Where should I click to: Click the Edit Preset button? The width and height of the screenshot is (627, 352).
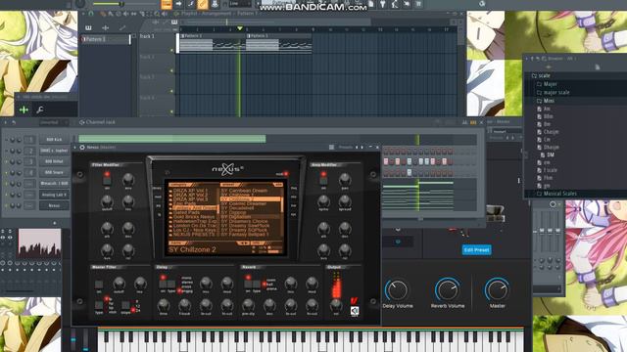tap(476, 250)
